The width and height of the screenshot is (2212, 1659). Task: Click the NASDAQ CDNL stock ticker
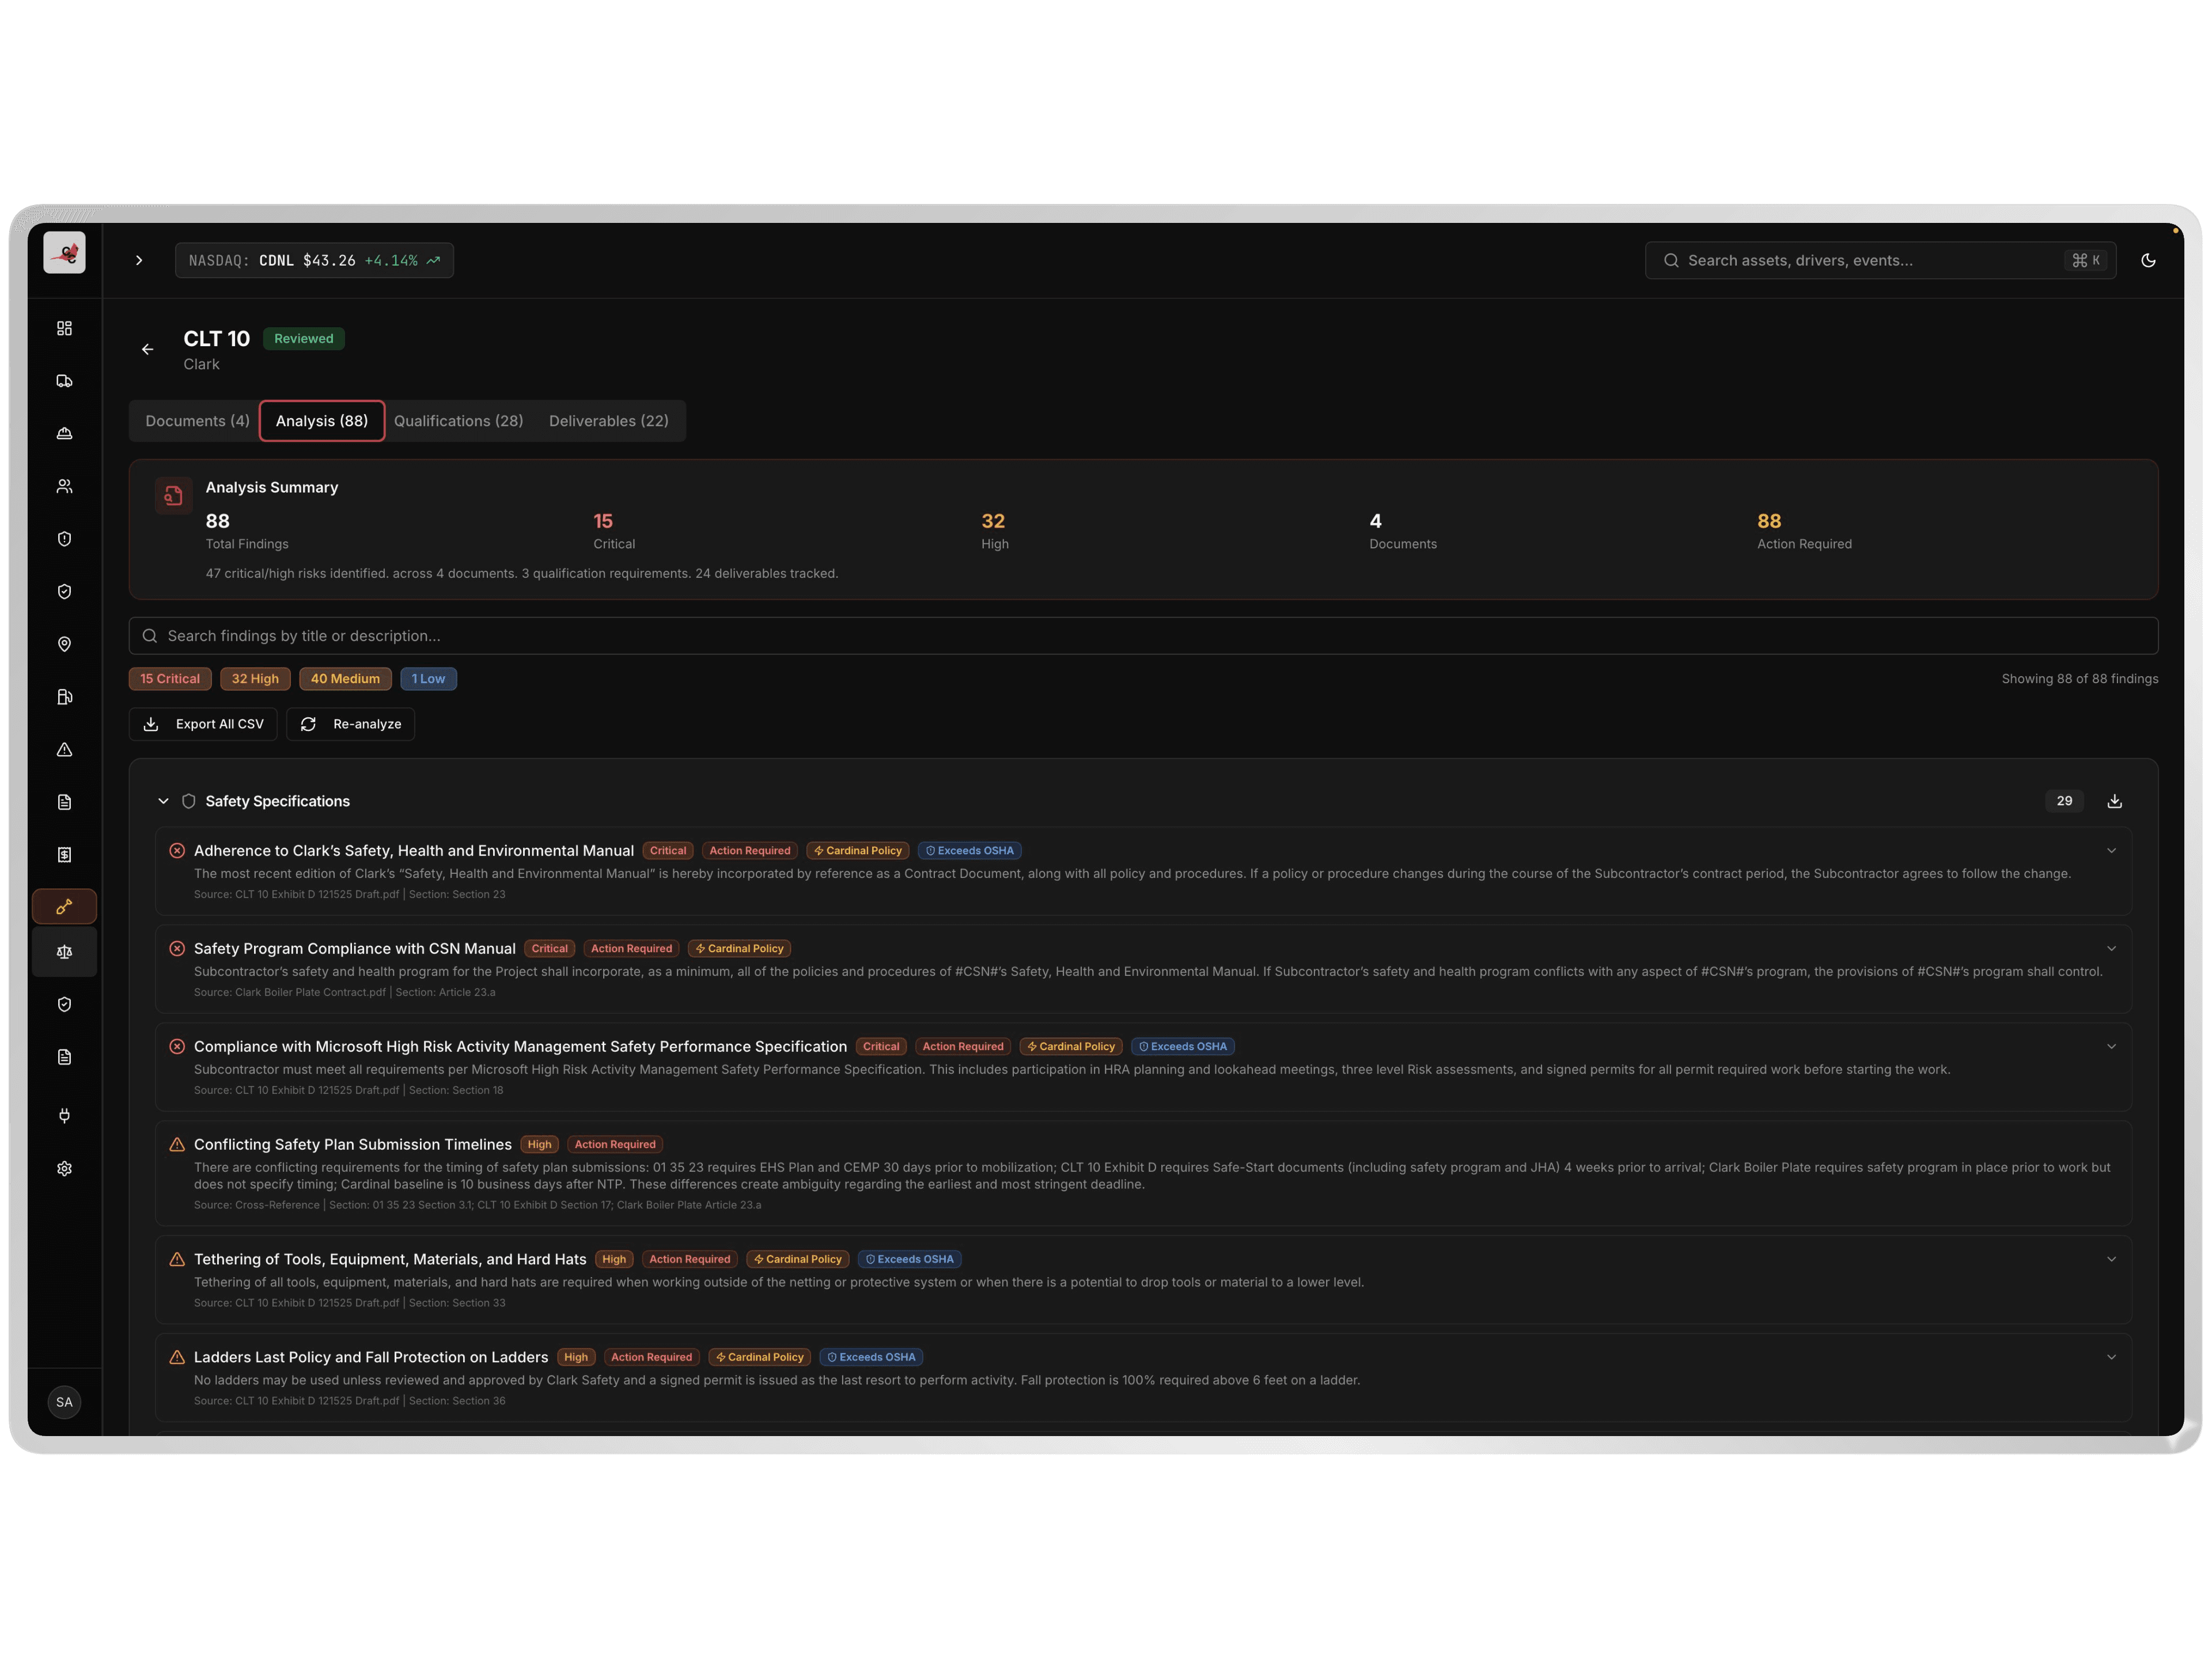coord(314,260)
